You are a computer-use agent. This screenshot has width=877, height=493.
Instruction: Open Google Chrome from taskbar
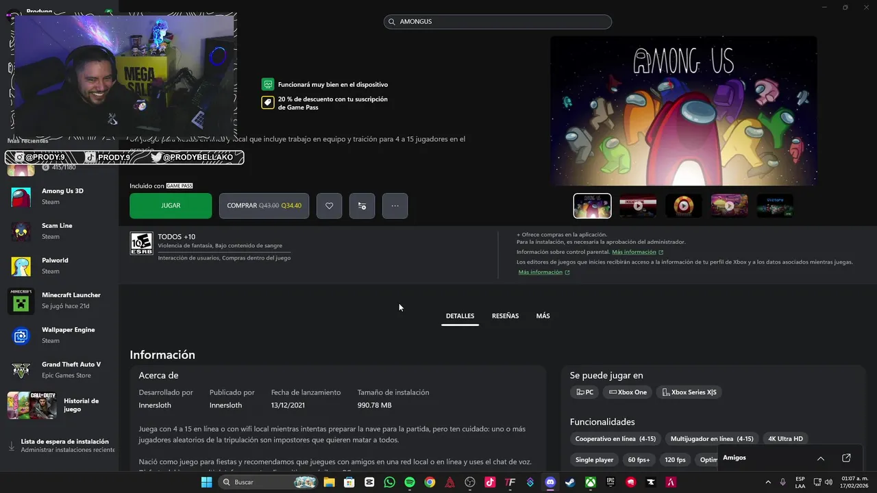[430, 482]
